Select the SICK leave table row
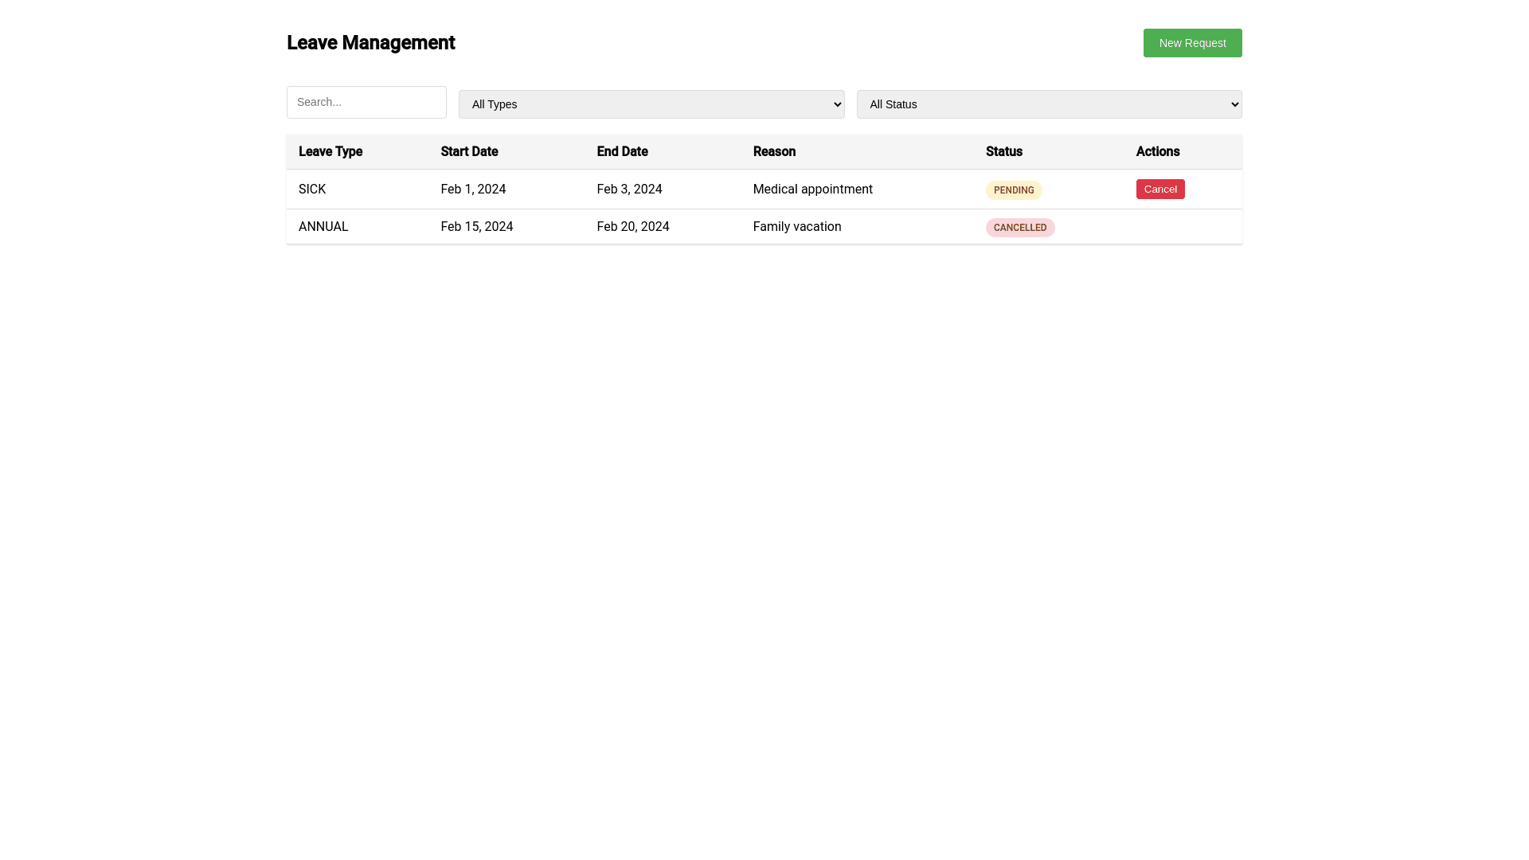Screen dimensions: 1529x860 point(557,189)
